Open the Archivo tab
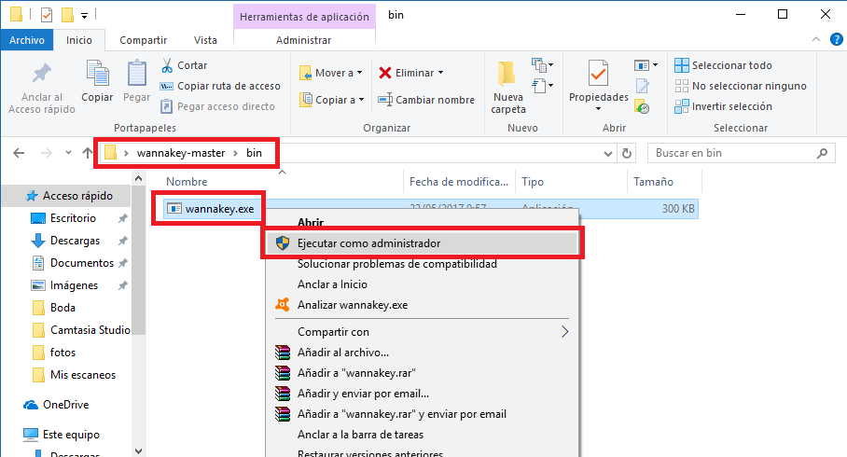The width and height of the screenshot is (847, 457). coord(26,40)
